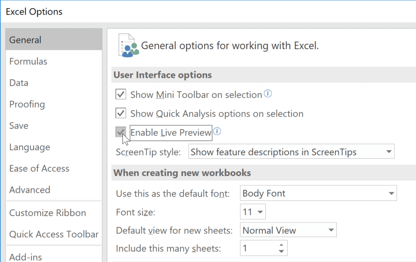Open the Advanced options category
Viewport: 416px width, 262px height.
point(30,190)
